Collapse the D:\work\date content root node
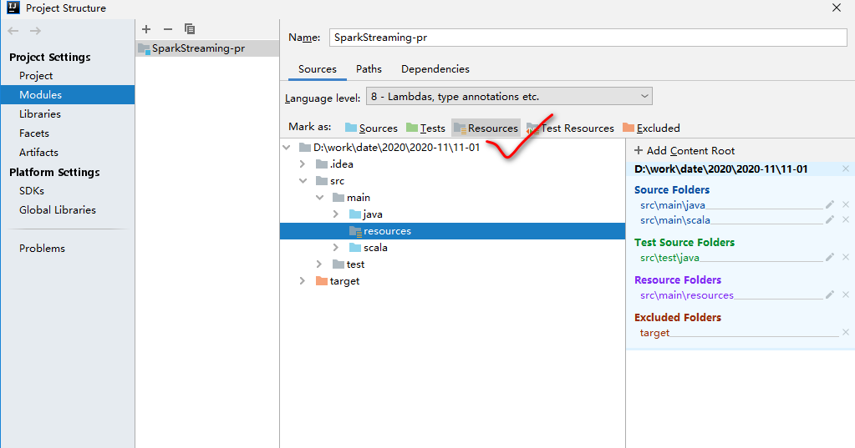 point(287,148)
